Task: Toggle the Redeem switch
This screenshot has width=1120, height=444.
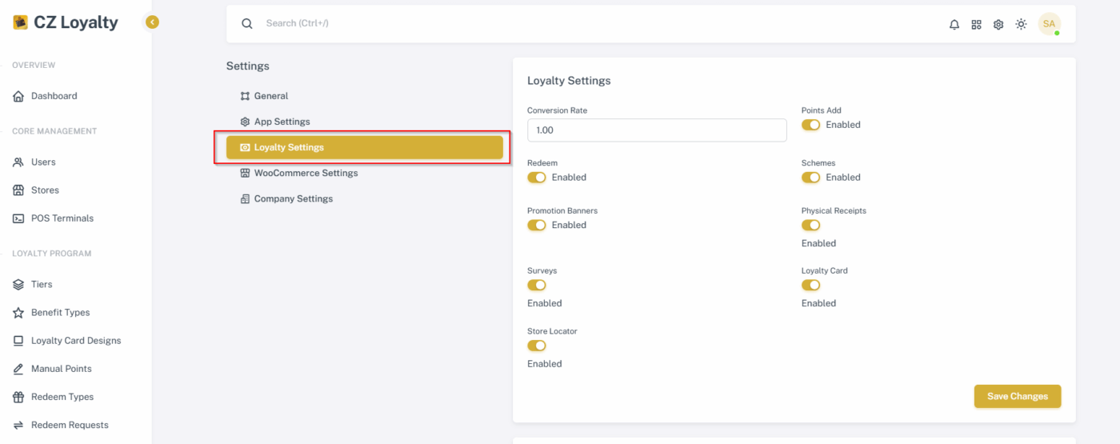Action: point(536,178)
